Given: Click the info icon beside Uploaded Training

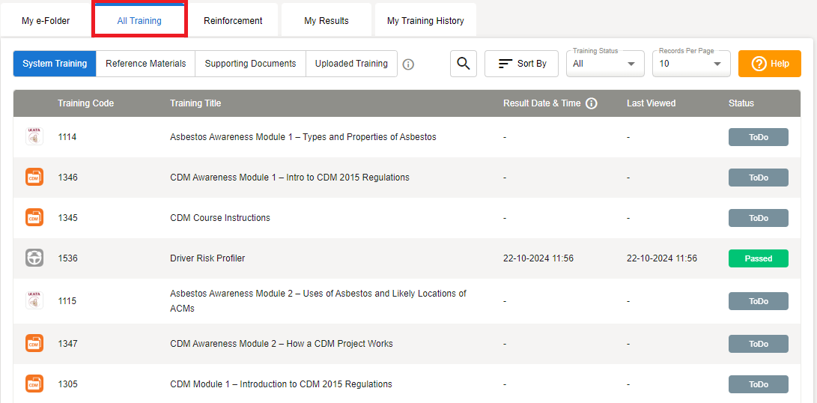Looking at the screenshot, I should pos(408,64).
